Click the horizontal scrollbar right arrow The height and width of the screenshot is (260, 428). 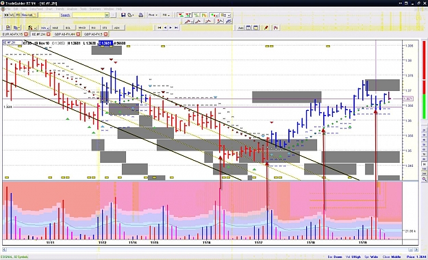point(416,249)
